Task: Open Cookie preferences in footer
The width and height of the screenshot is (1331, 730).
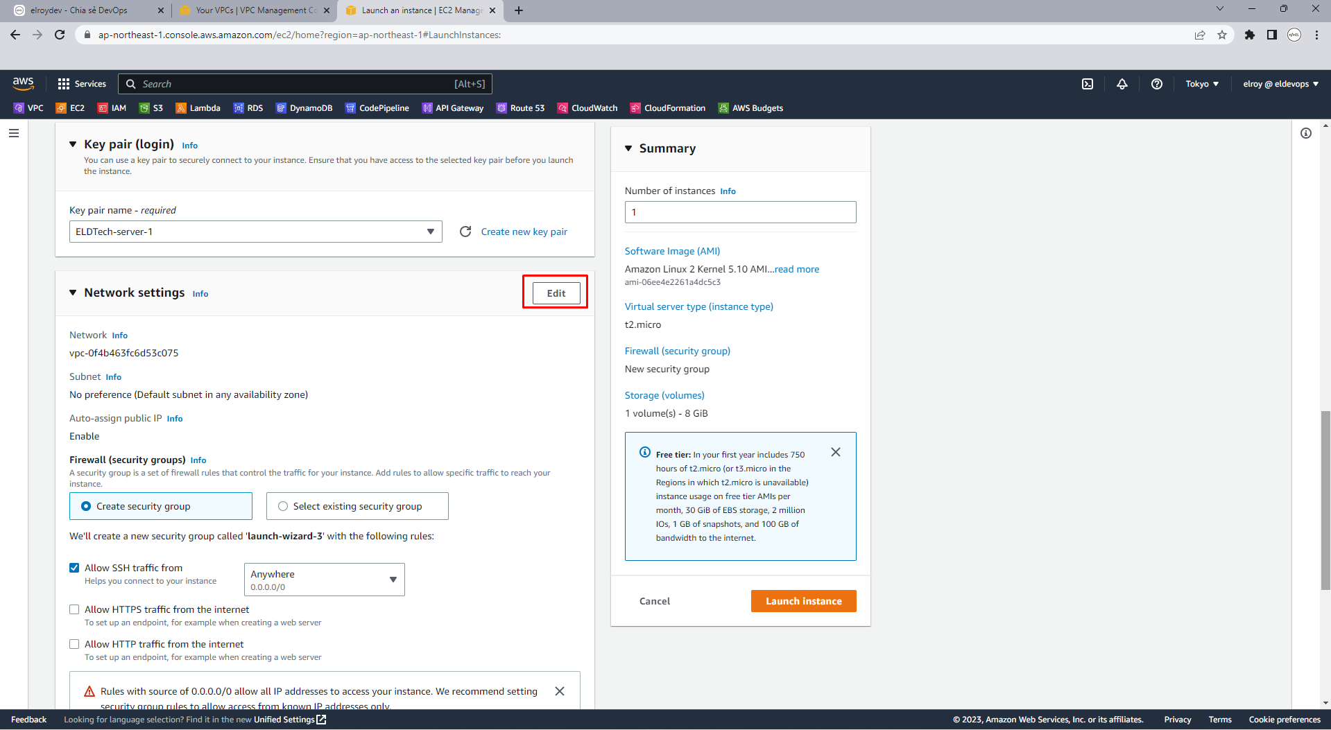Action: pos(1285,720)
